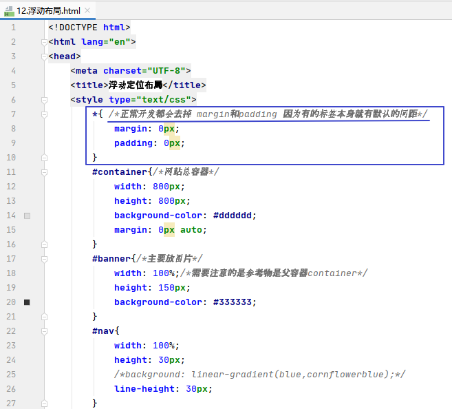Collapse the style block fold on line 6
Image resolution: width=452 pixels, height=409 pixels.
pos(44,100)
